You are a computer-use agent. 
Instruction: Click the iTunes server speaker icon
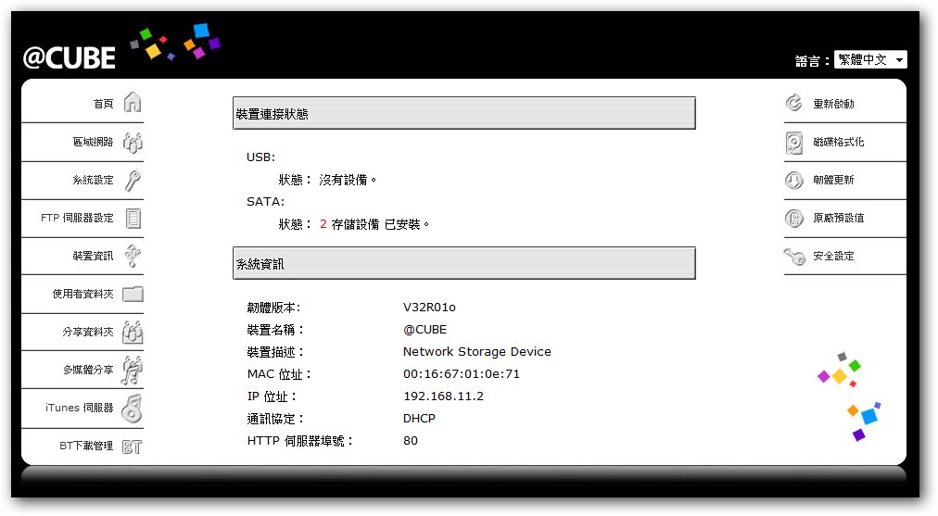click(132, 408)
